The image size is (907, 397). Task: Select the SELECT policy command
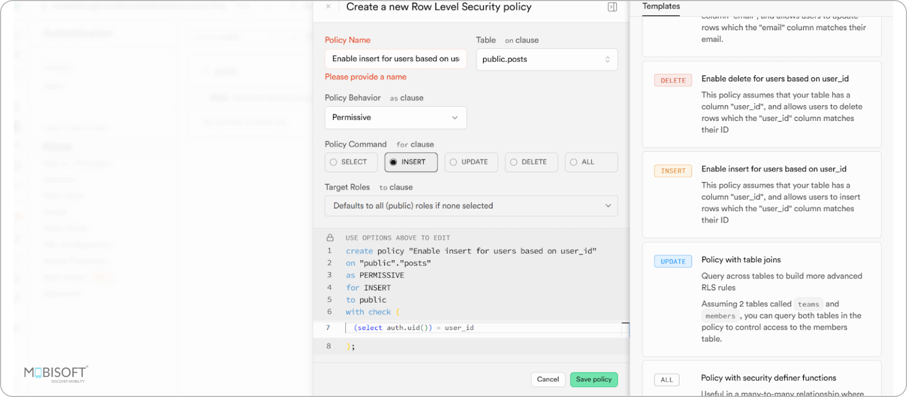tap(351, 162)
